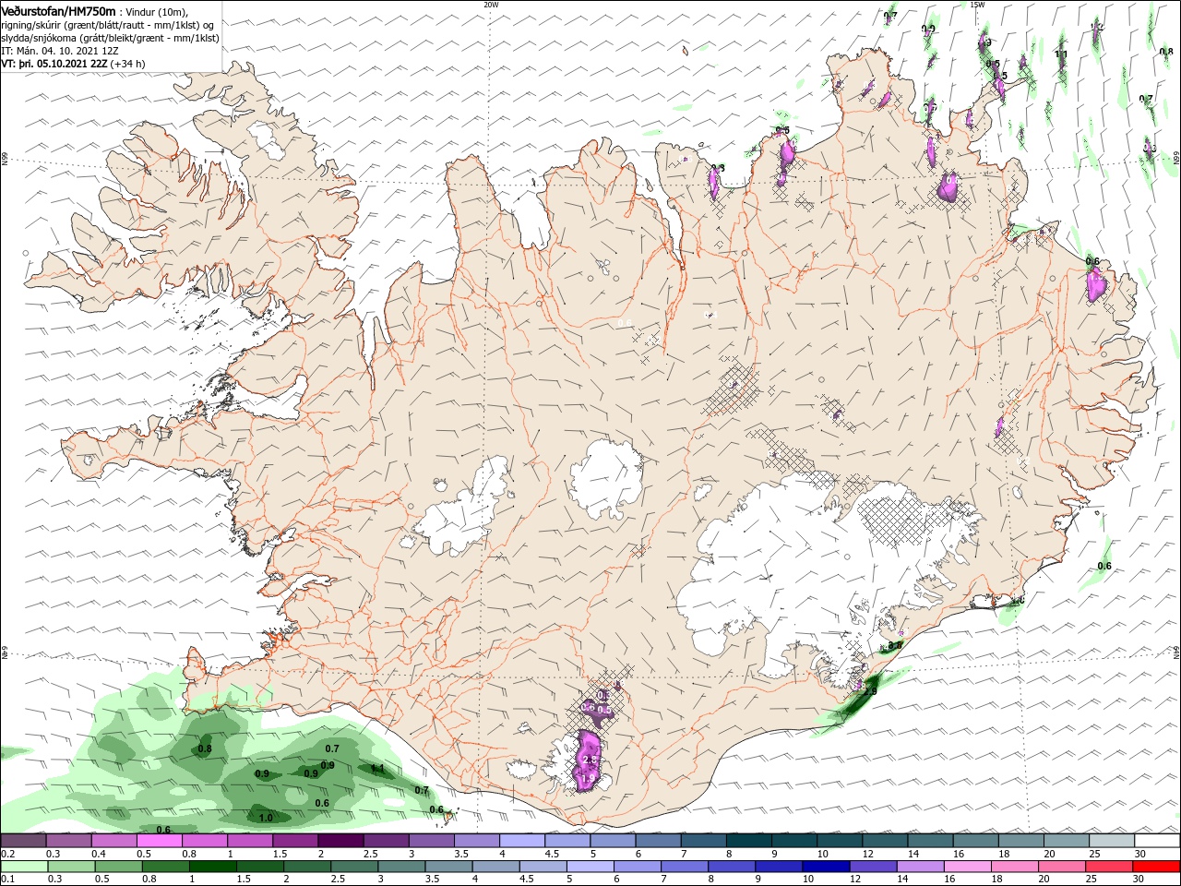Select the darkest purple 2 swatch in the top legend row
The width and height of the screenshot is (1181, 886).
coord(340,841)
